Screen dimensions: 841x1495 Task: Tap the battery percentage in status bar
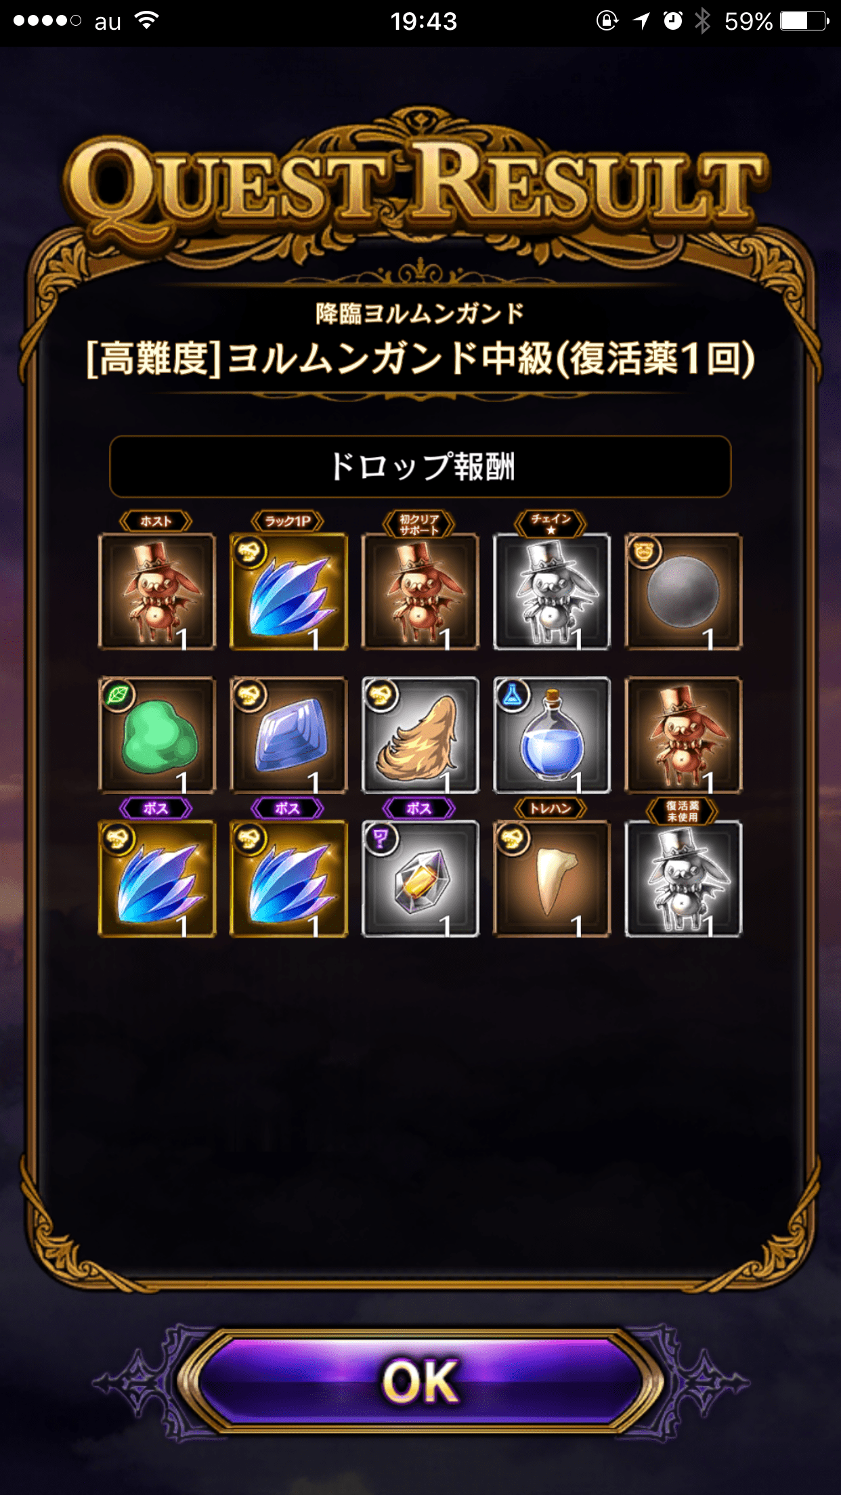click(x=748, y=22)
